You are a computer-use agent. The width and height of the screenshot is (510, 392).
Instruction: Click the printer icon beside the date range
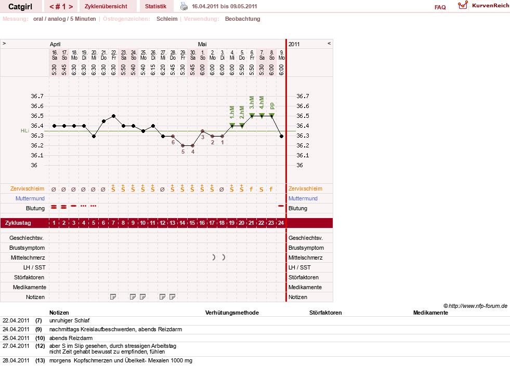coord(184,6)
